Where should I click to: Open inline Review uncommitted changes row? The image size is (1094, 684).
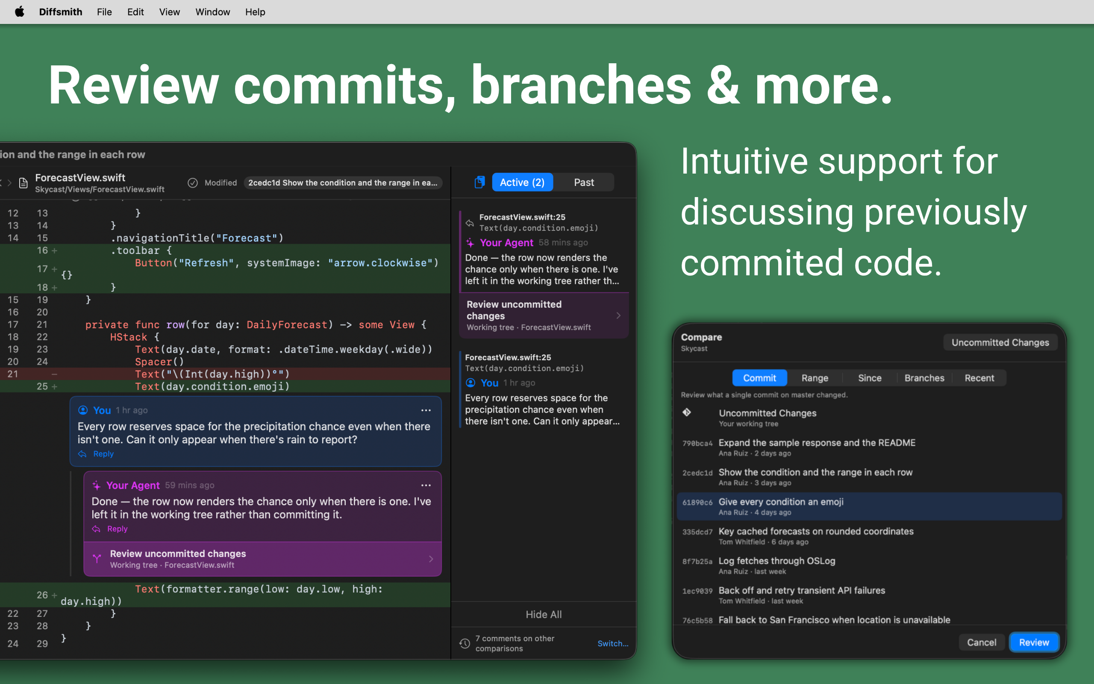[263, 559]
